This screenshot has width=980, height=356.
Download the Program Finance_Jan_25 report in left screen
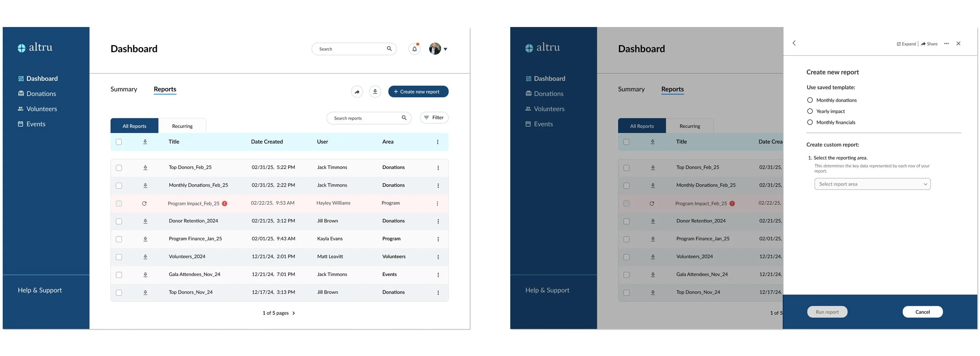tap(145, 239)
